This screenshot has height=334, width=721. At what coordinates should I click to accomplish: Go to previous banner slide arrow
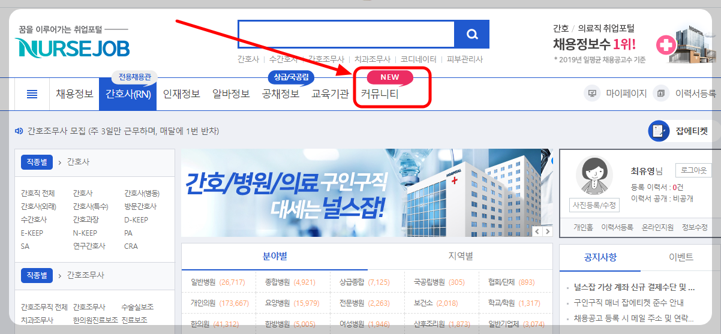pos(538,231)
